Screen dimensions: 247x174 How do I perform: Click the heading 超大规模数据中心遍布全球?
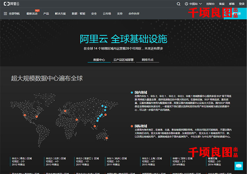pyautogui.click(x=47, y=78)
